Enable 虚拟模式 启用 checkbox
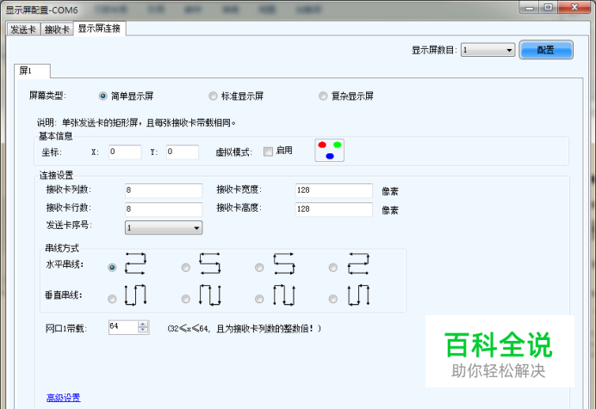This screenshot has width=596, height=409. 268,152
